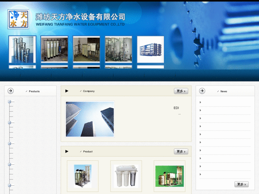Click the first news item arrow bullet

click(x=200, y=103)
